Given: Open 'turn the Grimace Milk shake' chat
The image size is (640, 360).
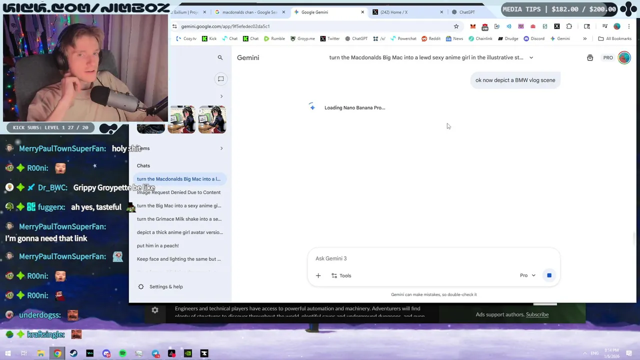Looking at the screenshot, I should pos(178,219).
